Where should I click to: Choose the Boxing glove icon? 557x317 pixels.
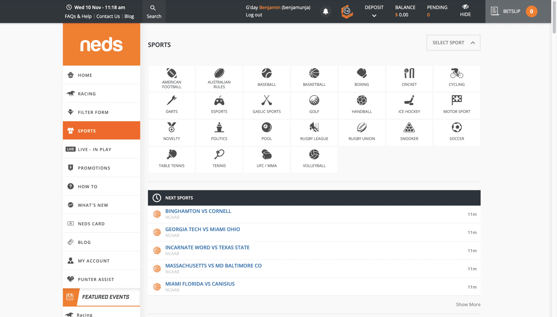(x=362, y=73)
